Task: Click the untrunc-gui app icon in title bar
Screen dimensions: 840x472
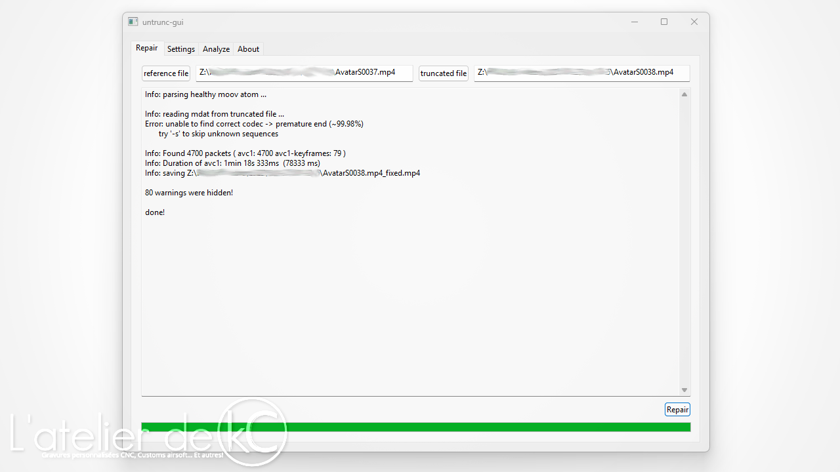Action: pos(133,22)
